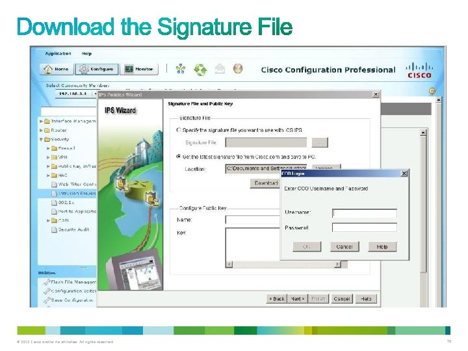Viewport: 468px width, 351px height.
Task: Click the wizard Cancel button
Action: point(342,299)
